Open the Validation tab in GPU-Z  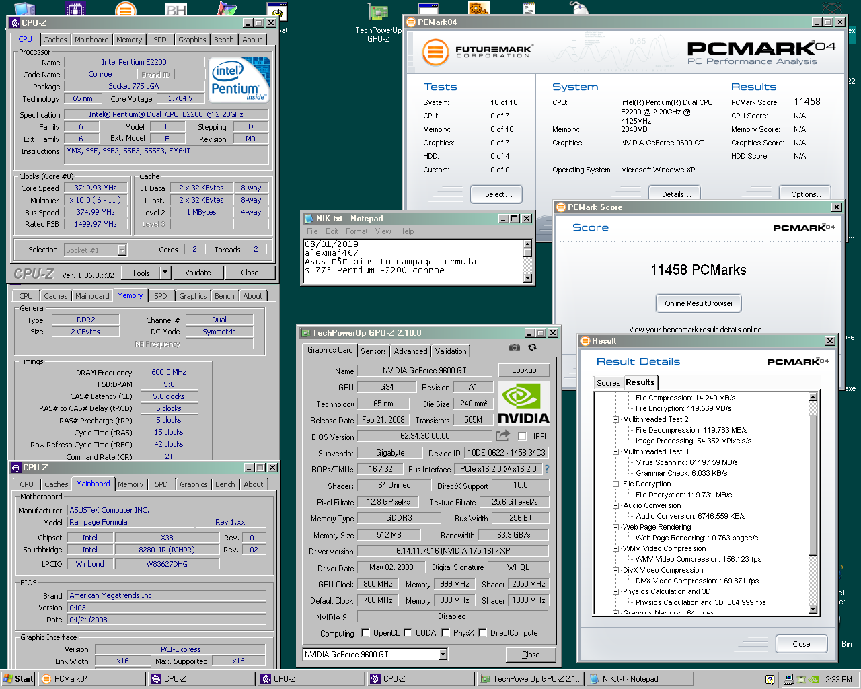451,351
